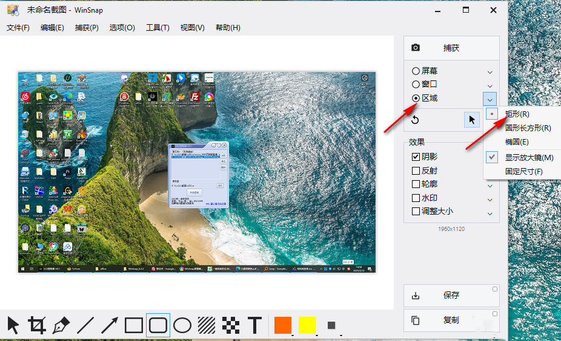The width and height of the screenshot is (561, 341).
Task: Toggle the small checkbox on Save button
Action: click(495, 289)
